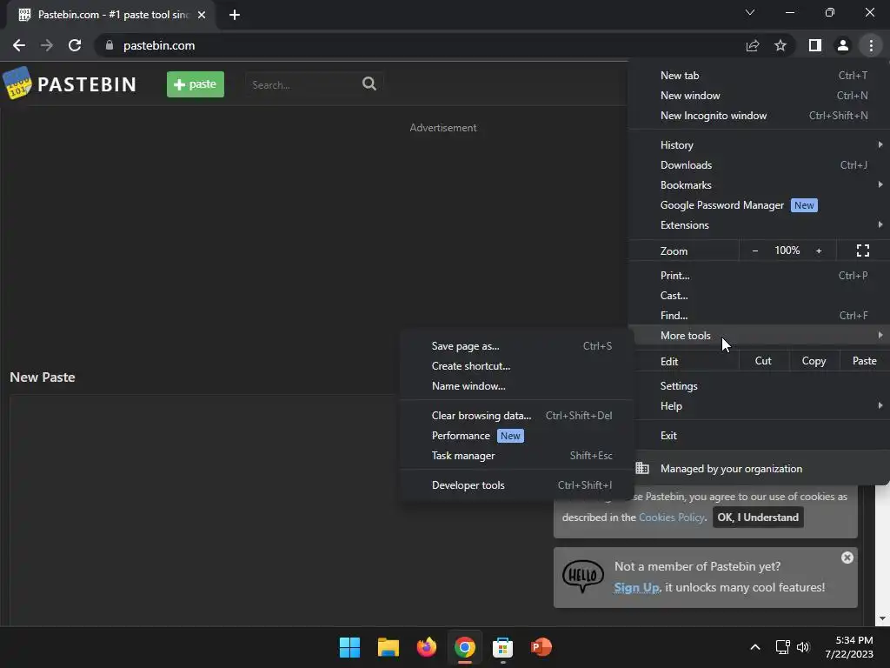The height and width of the screenshot is (668, 890).
Task: Dismiss the Pastebin member notice
Action: (x=847, y=558)
